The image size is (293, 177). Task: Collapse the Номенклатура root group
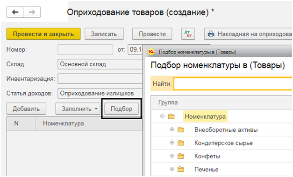162,116
